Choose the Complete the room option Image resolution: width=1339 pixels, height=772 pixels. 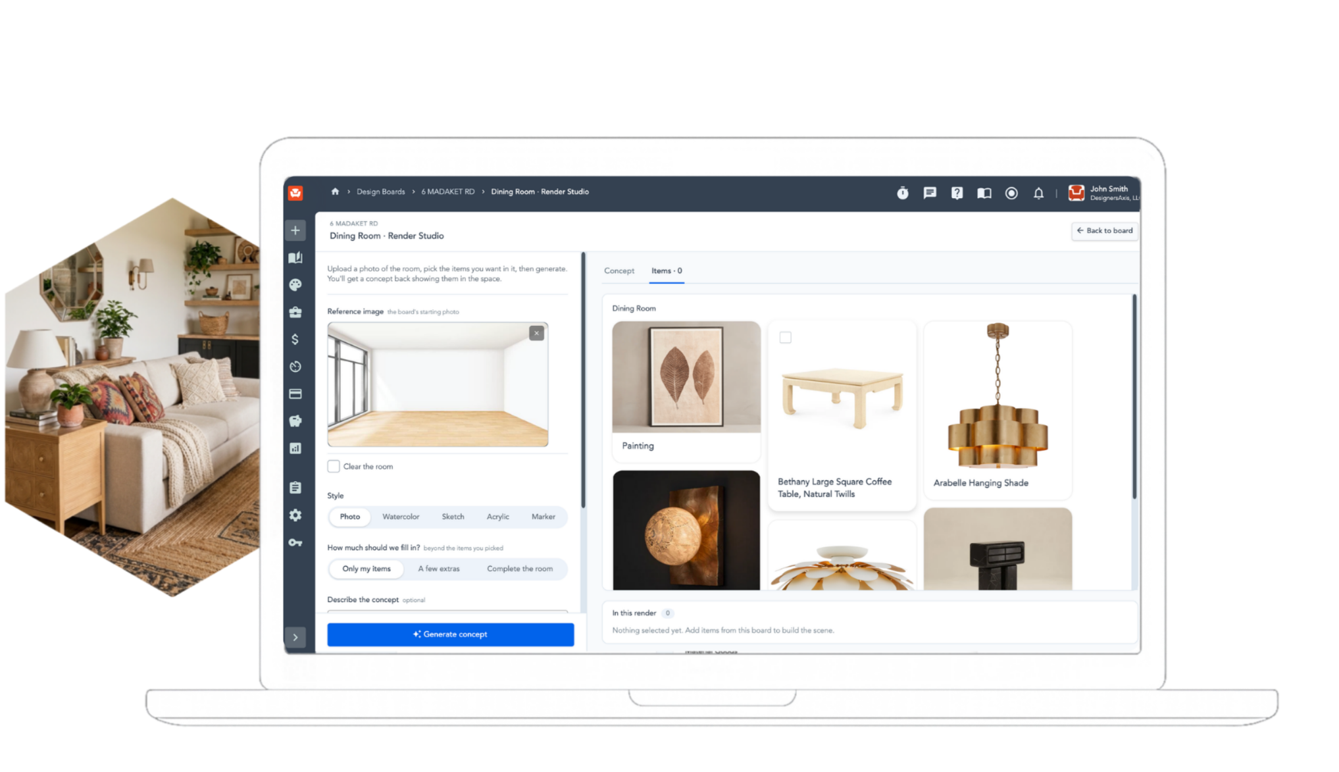[x=520, y=569]
